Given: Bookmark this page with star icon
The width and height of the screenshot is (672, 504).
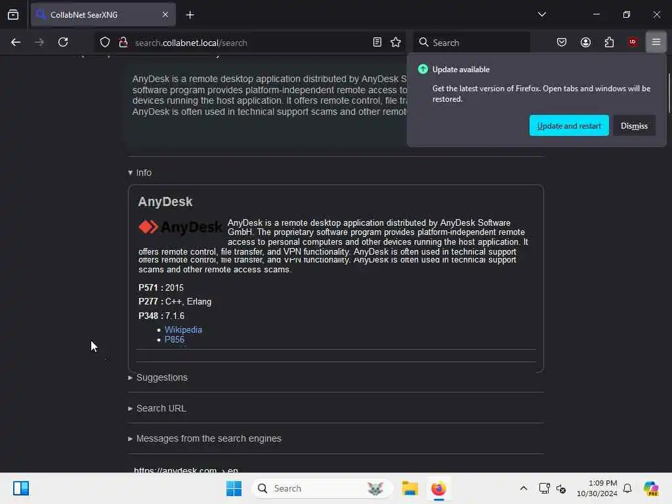Looking at the screenshot, I should coord(396,42).
